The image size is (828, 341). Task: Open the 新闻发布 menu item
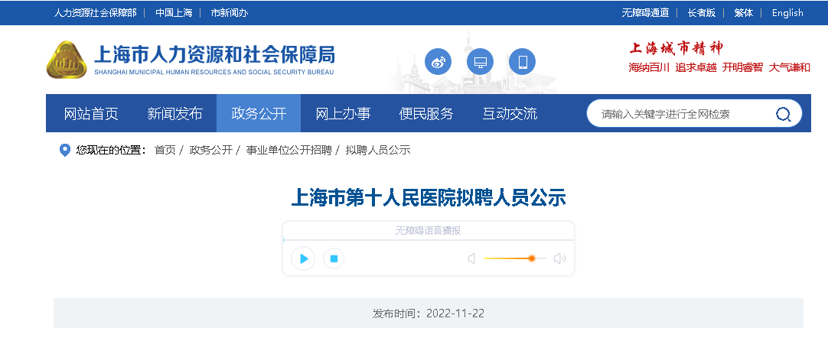click(174, 114)
